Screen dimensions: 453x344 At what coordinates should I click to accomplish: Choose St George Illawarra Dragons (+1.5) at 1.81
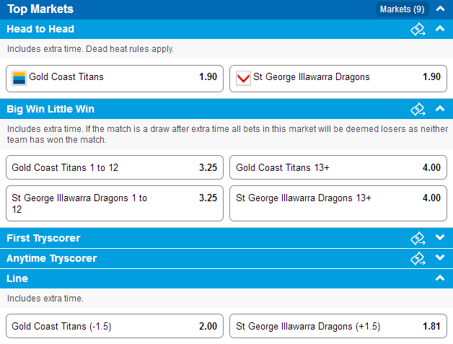[338, 326]
